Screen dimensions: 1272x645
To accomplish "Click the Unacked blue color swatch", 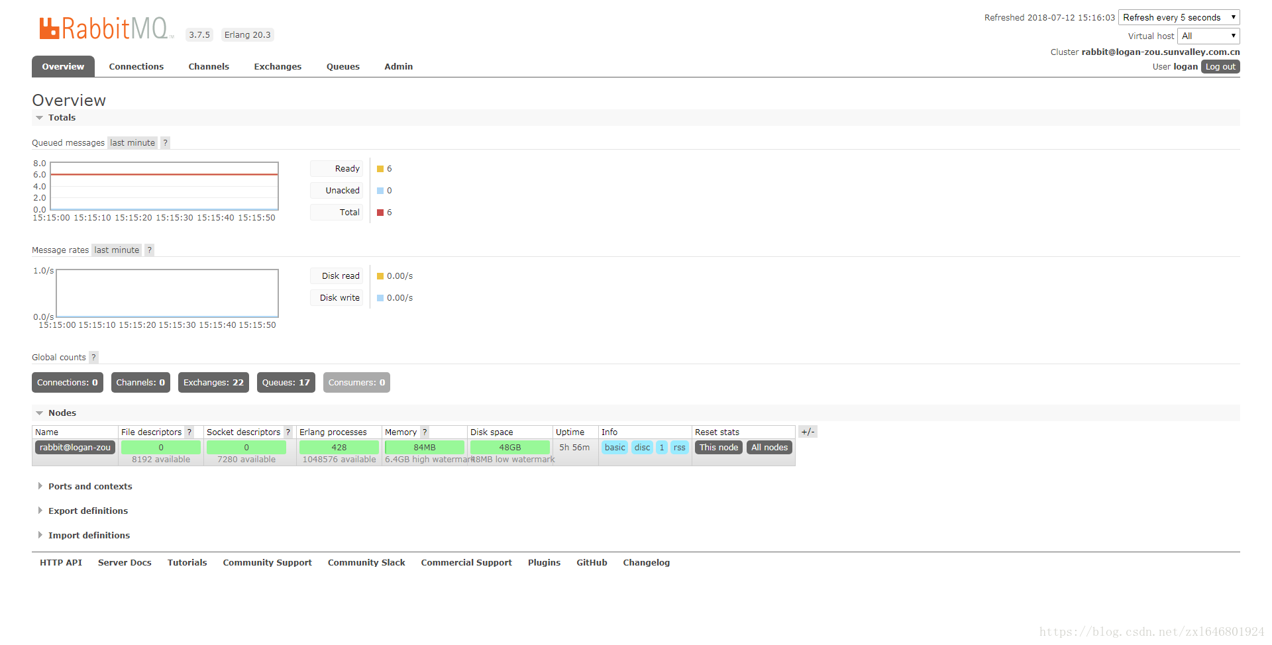I will tap(380, 191).
